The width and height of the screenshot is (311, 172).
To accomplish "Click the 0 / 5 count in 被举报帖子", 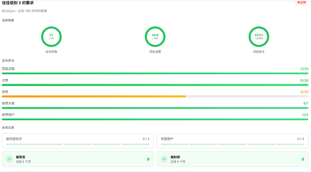I will [146, 139].
